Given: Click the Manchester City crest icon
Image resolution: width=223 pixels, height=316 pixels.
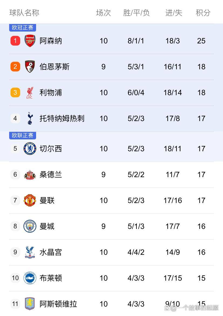Looking at the screenshot, I should [30, 226].
